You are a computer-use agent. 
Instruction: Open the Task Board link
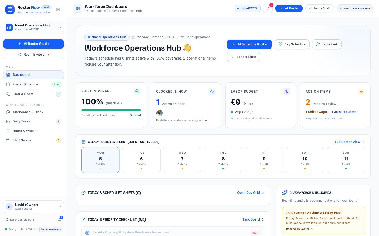[x=253, y=219]
